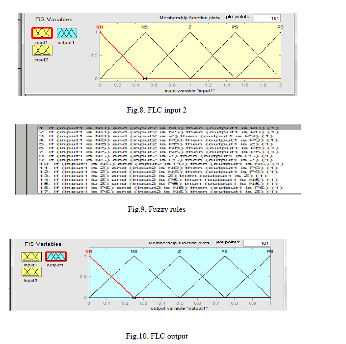
Task: Select PS membership function in yellow input1 plot
Action: pos(235,27)
